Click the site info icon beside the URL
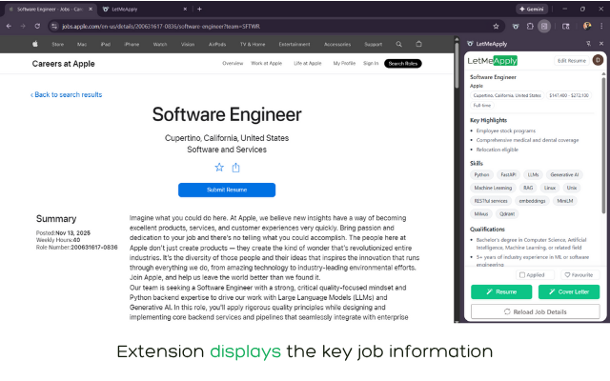 pyautogui.click(x=54, y=26)
